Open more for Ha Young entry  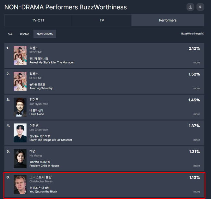[196, 166]
